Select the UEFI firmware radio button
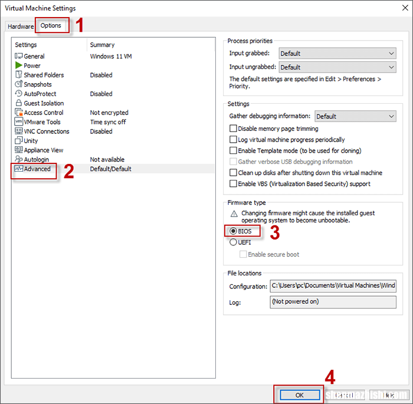Screen dimensions: 413x404 tap(233, 242)
